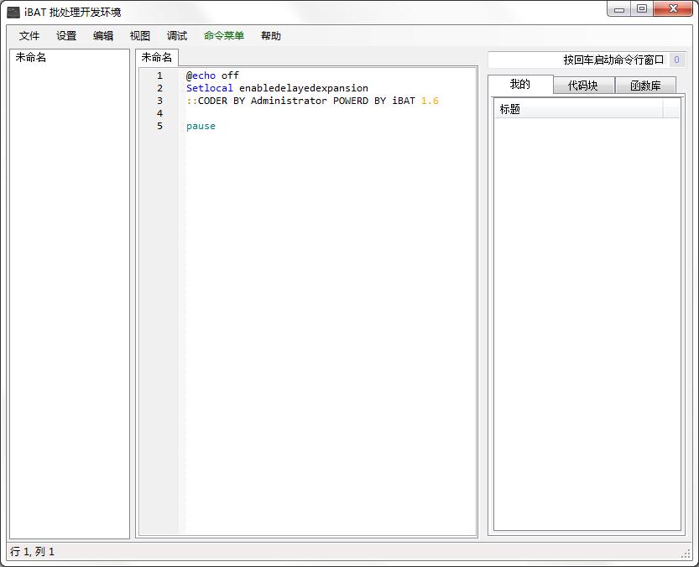Click the '::CODER BY Administrator' comment
The width and height of the screenshot is (699, 567).
pos(256,101)
